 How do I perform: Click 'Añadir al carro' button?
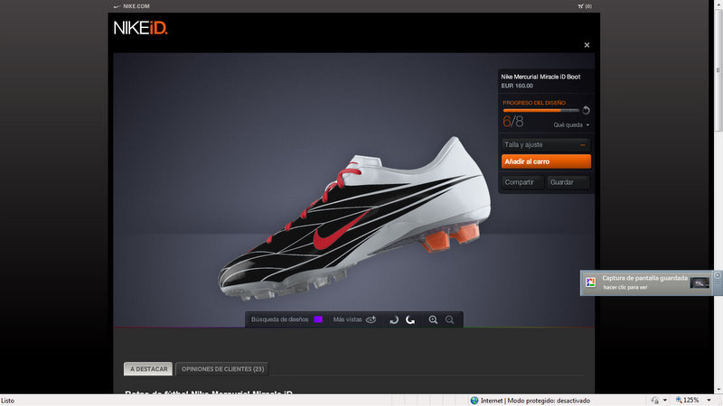pos(546,161)
